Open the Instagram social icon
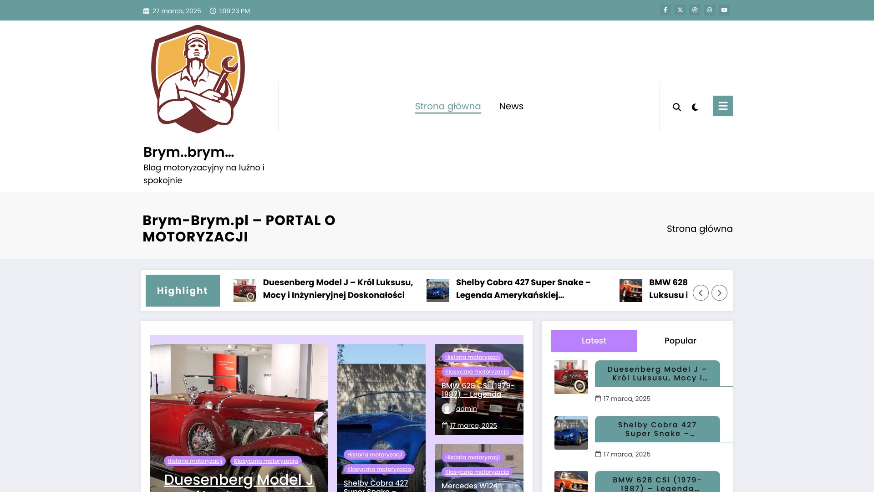Image resolution: width=874 pixels, height=492 pixels. (x=710, y=10)
